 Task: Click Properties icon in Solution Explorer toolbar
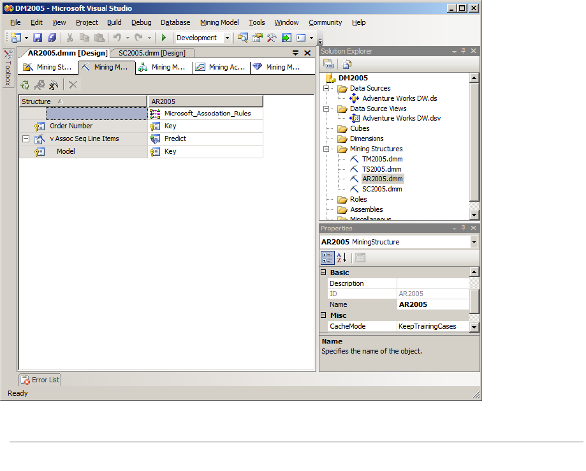(328, 64)
